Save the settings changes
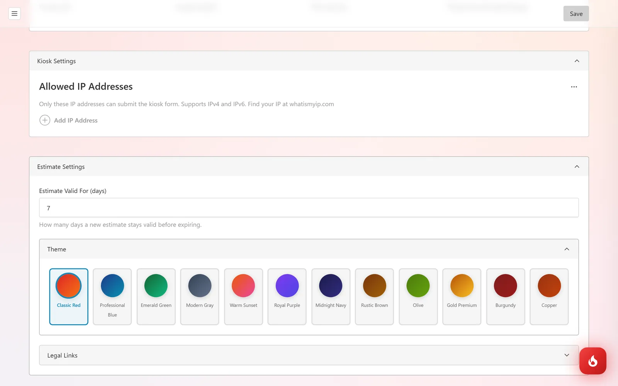Viewport: 618px width, 386px height. pos(576,14)
